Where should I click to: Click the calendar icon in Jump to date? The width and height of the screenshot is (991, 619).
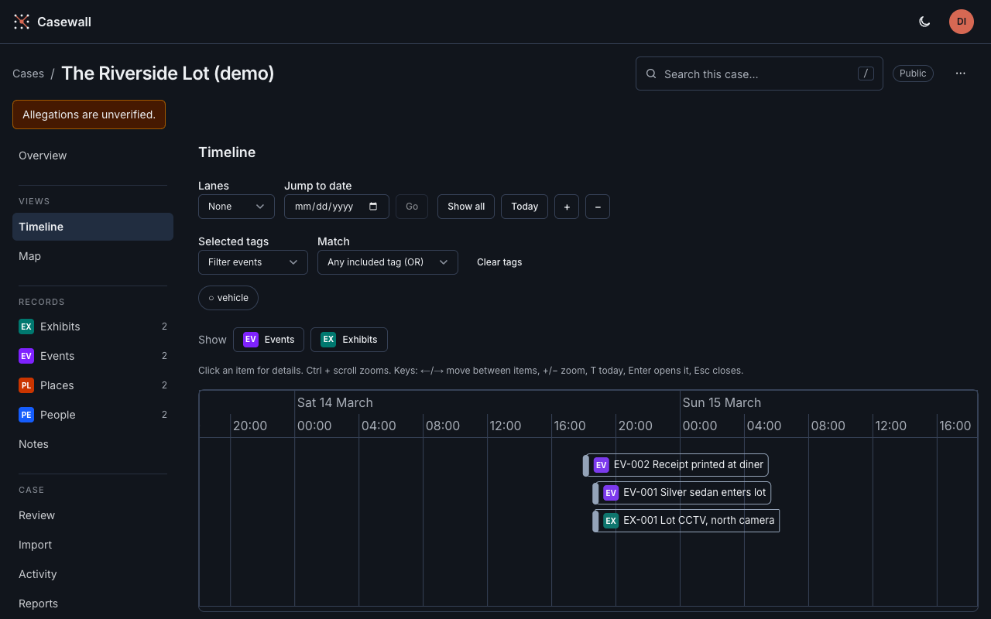click(x=373, y=207)
